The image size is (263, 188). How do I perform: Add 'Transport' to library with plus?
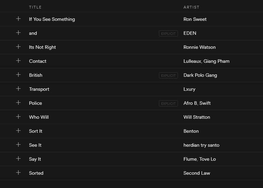pos(18,88)
